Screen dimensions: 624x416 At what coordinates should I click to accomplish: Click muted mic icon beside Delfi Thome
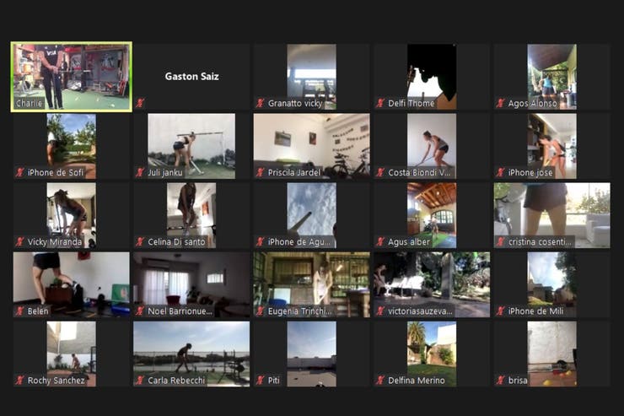(380, 103)
